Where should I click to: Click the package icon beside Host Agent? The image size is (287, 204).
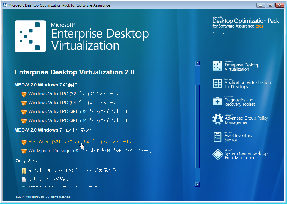(24, 142)
